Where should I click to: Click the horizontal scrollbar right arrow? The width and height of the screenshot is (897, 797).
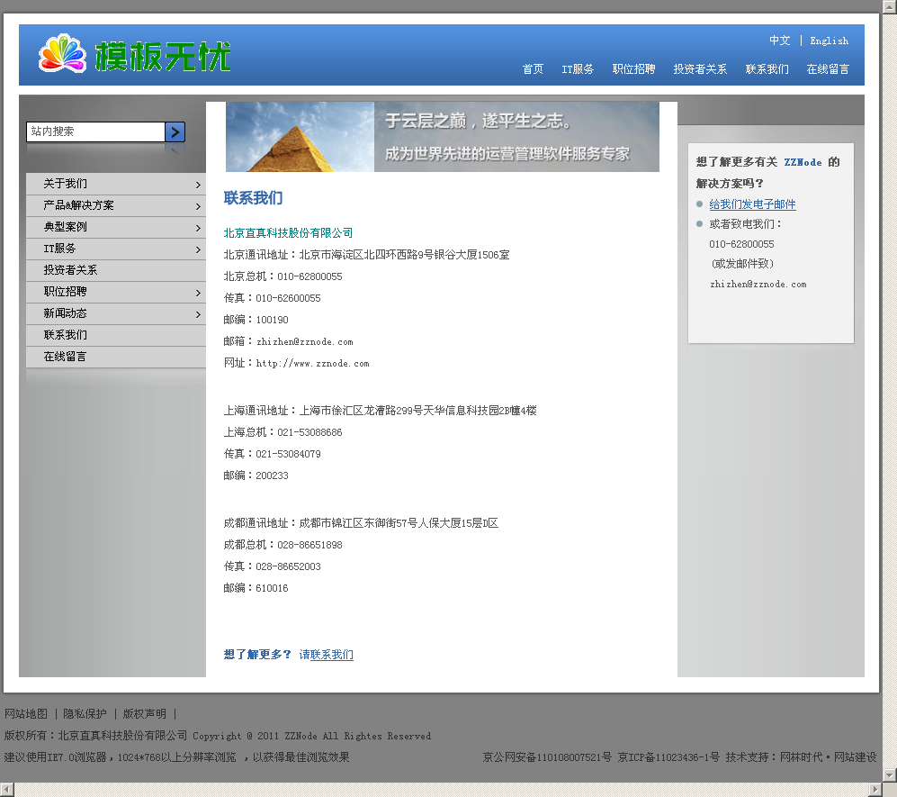point(874,789)
